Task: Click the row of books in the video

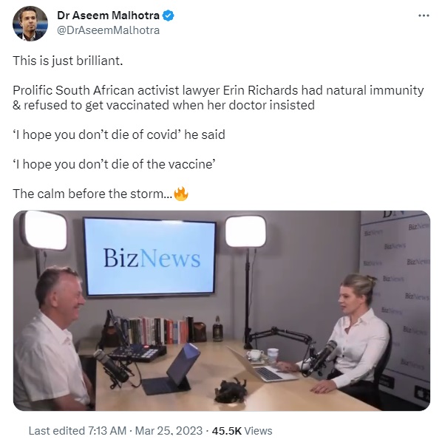Action: (157, 330)
